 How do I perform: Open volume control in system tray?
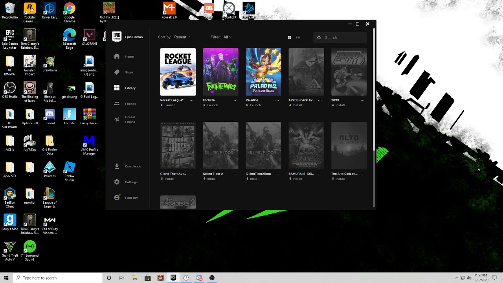click(x=469, y=278)
